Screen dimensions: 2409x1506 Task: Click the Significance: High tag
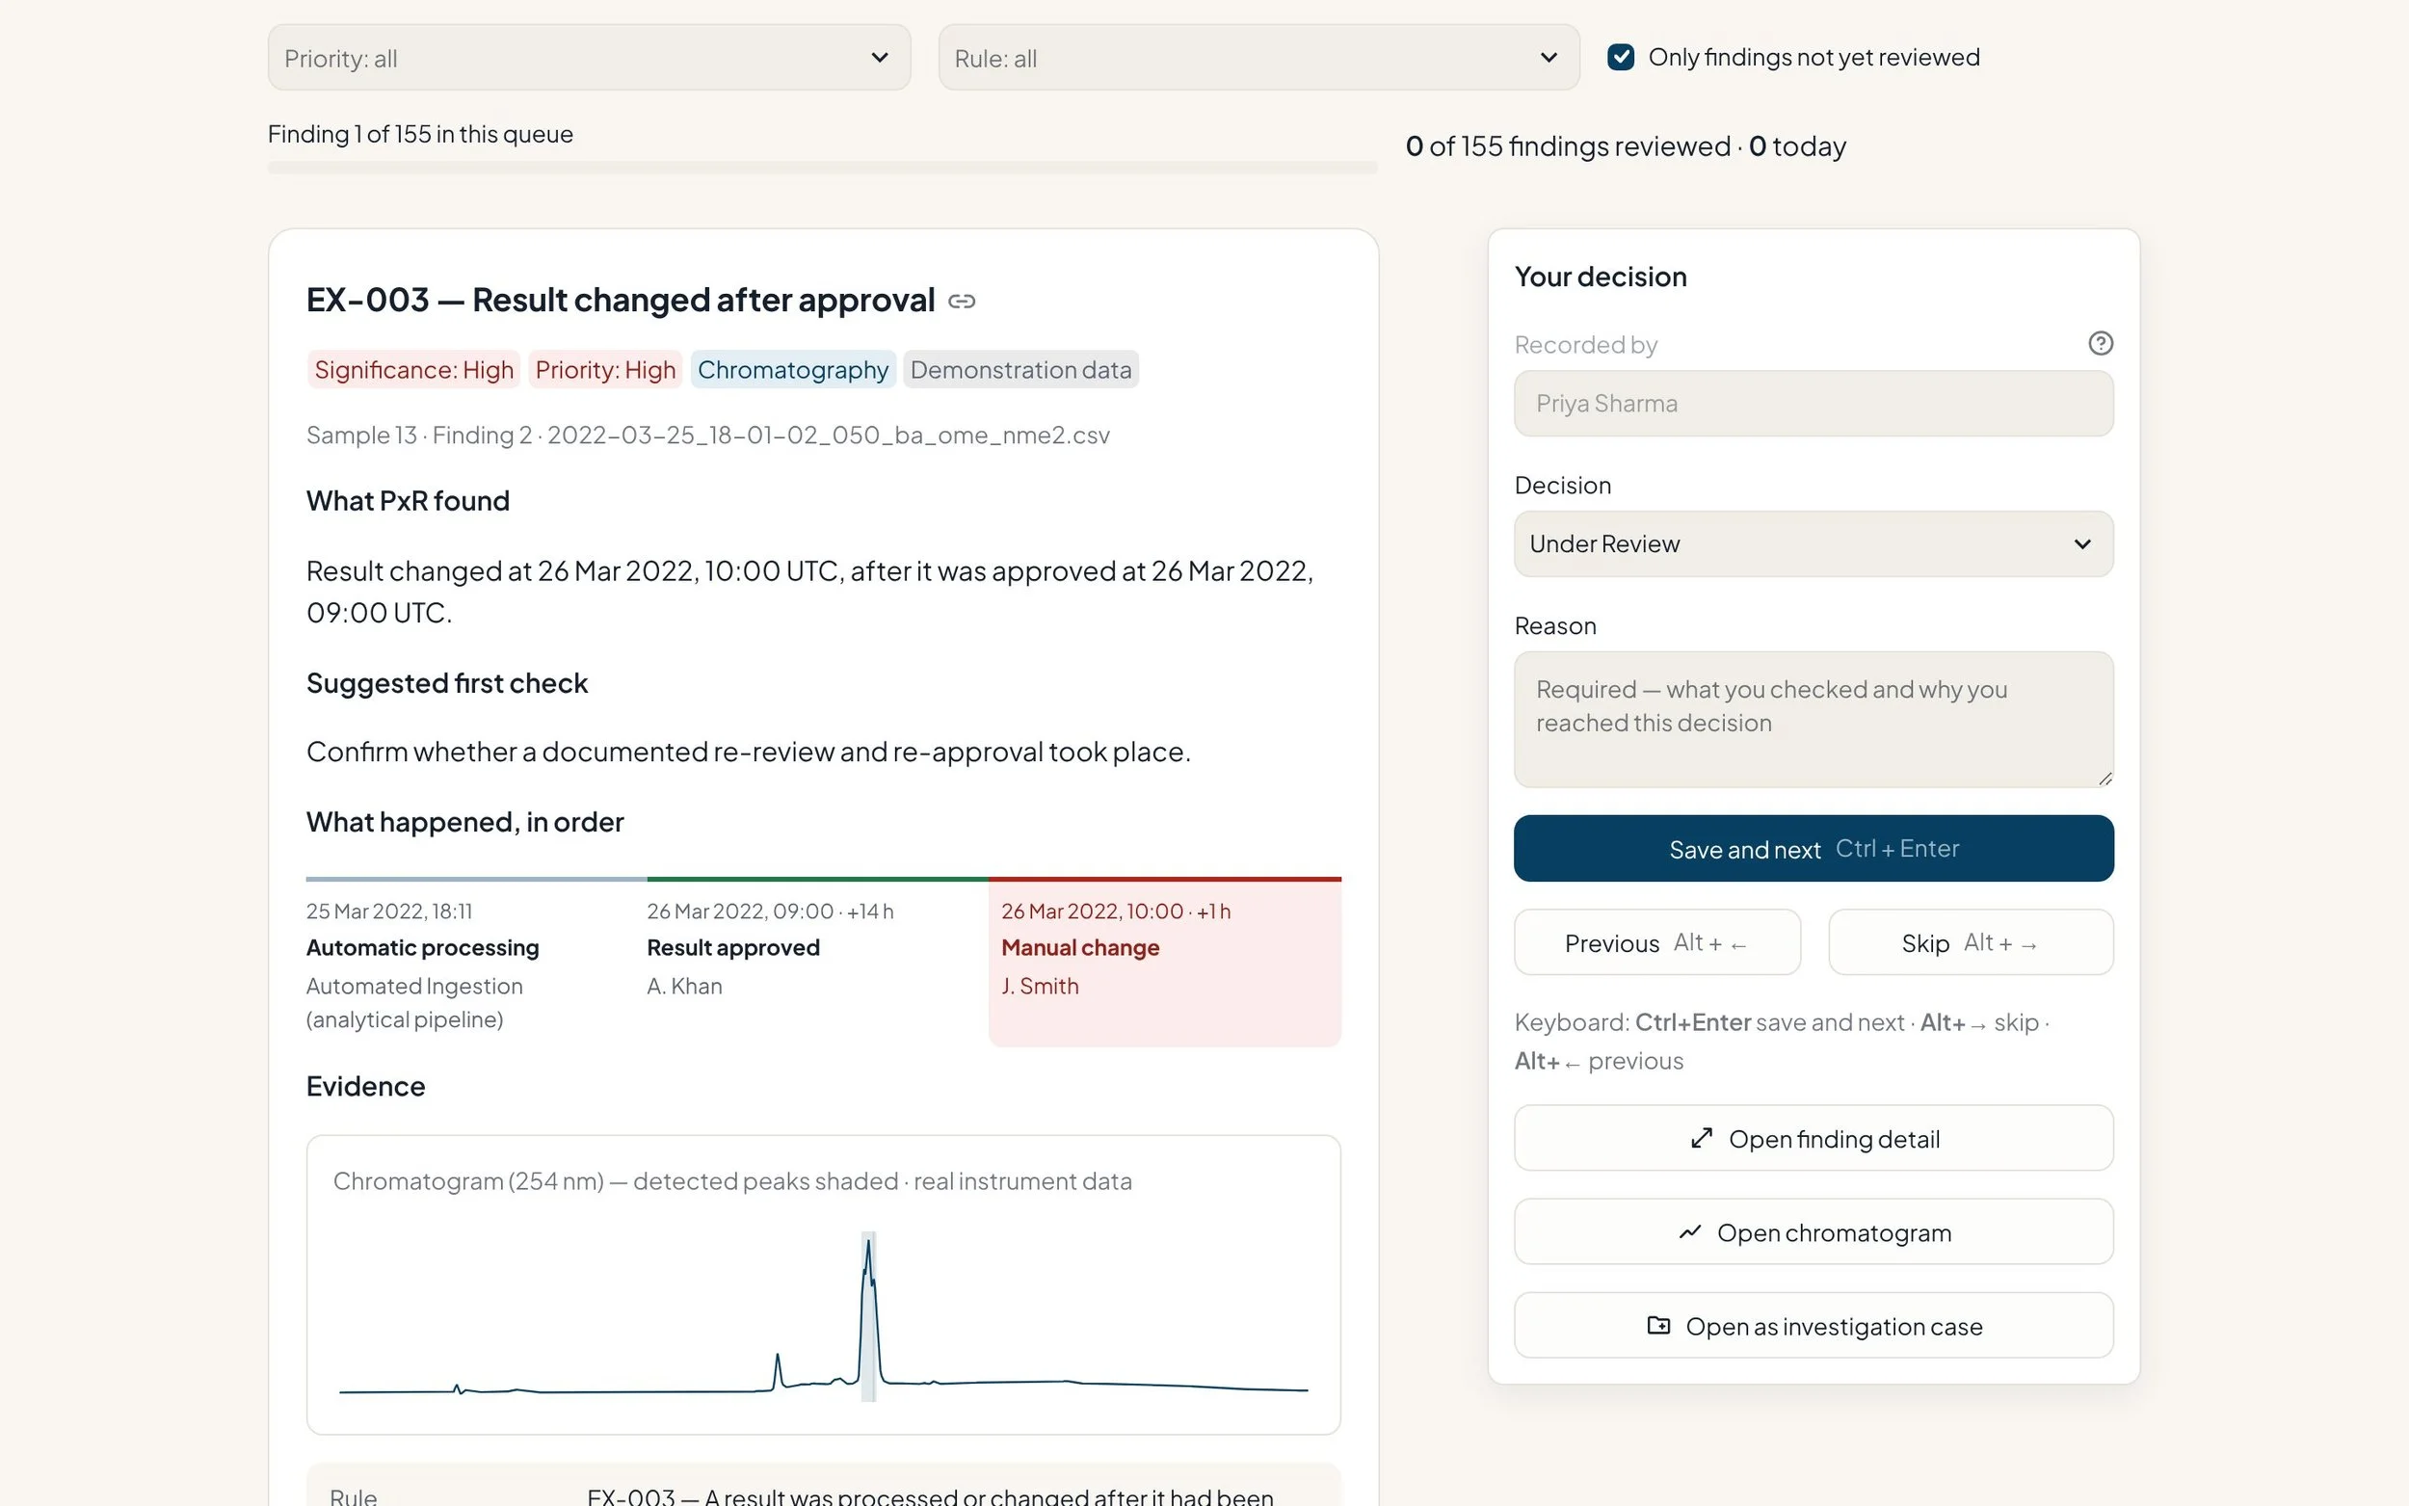click(413, 370)
